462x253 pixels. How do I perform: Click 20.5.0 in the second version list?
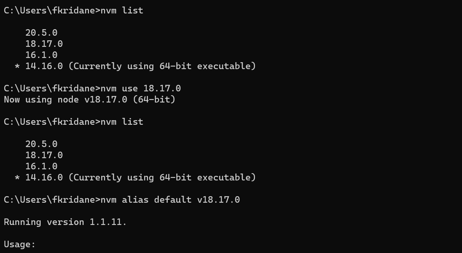coord(41,144)
